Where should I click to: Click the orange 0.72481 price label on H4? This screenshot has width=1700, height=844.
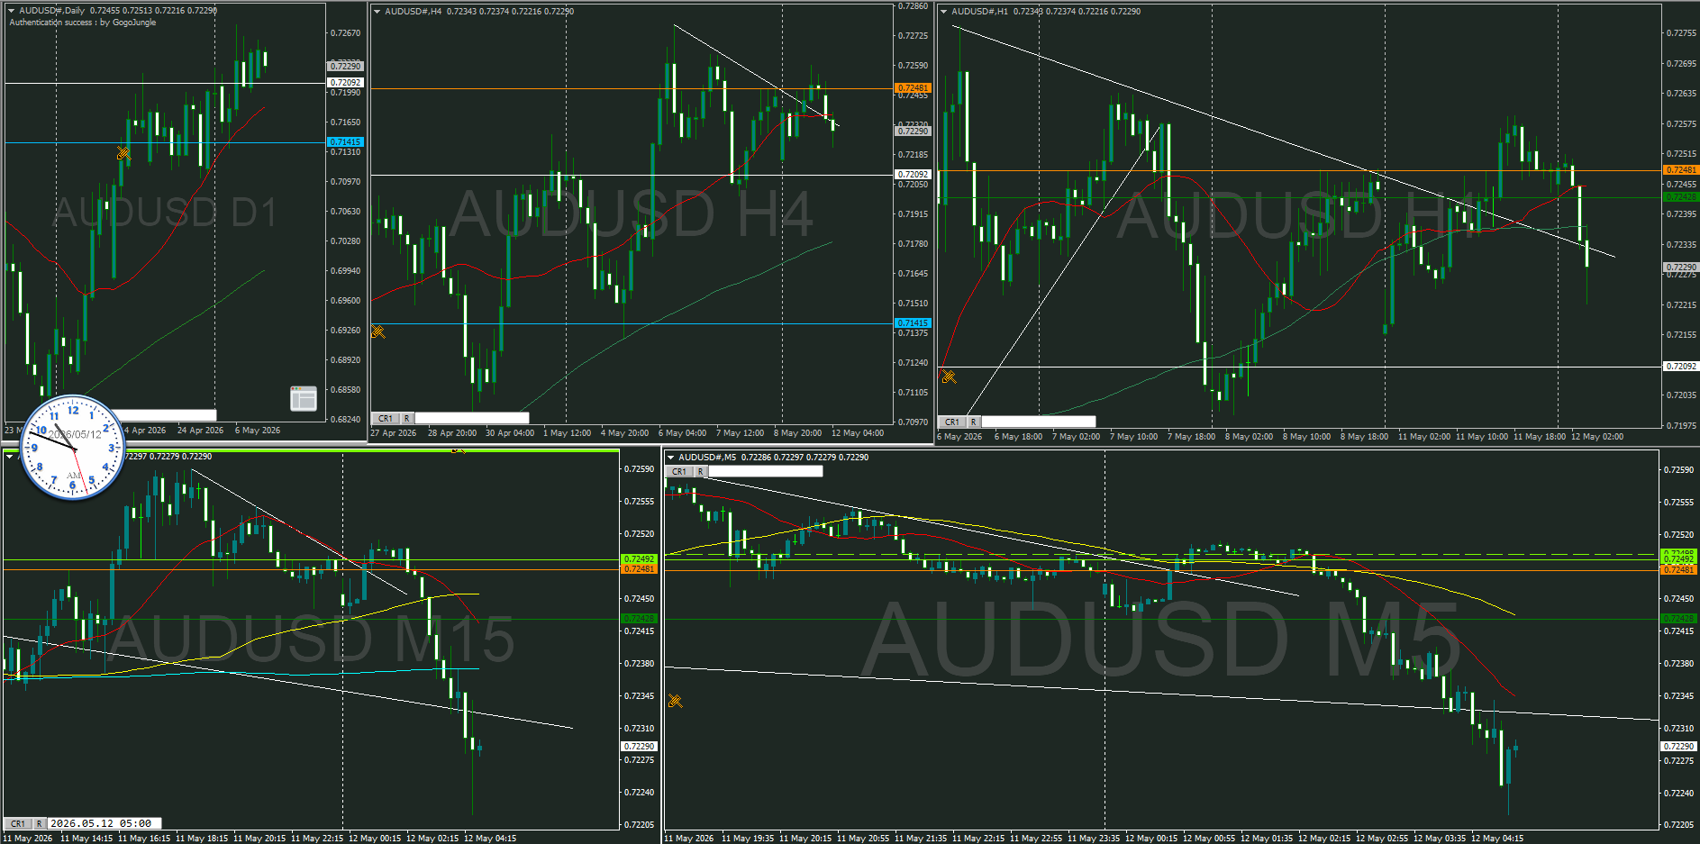click(x=913, y=88)
